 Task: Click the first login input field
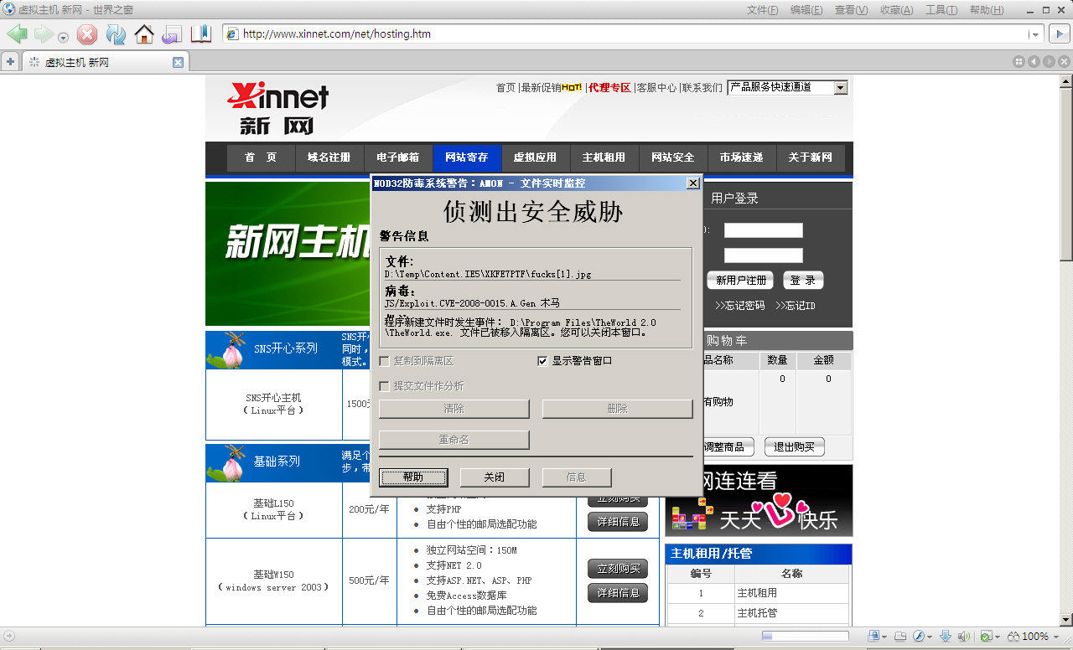(x=764, y=230)
